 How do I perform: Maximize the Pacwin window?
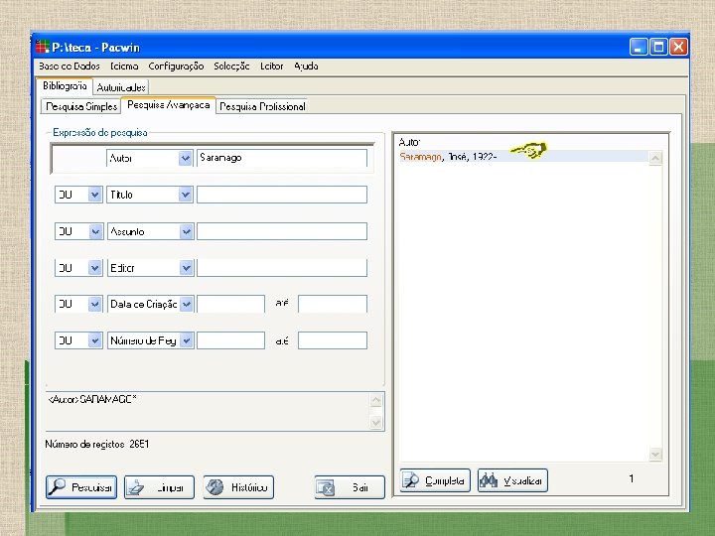click(x=658, y=47)
